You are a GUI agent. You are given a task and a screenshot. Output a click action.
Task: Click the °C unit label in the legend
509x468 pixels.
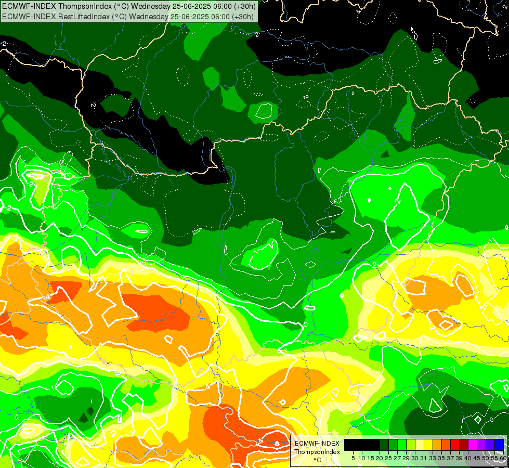click(318, 460)
